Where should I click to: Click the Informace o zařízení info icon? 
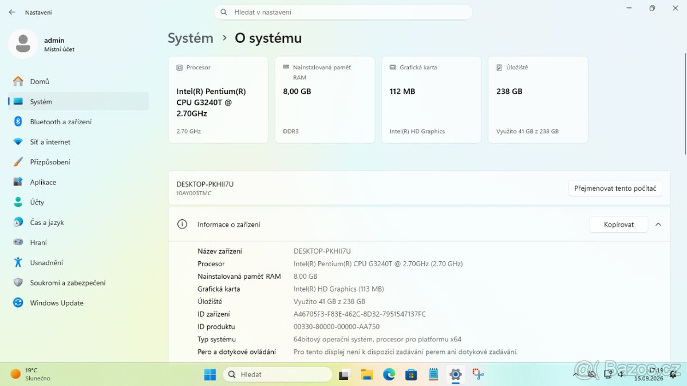[x=182, y=224]
